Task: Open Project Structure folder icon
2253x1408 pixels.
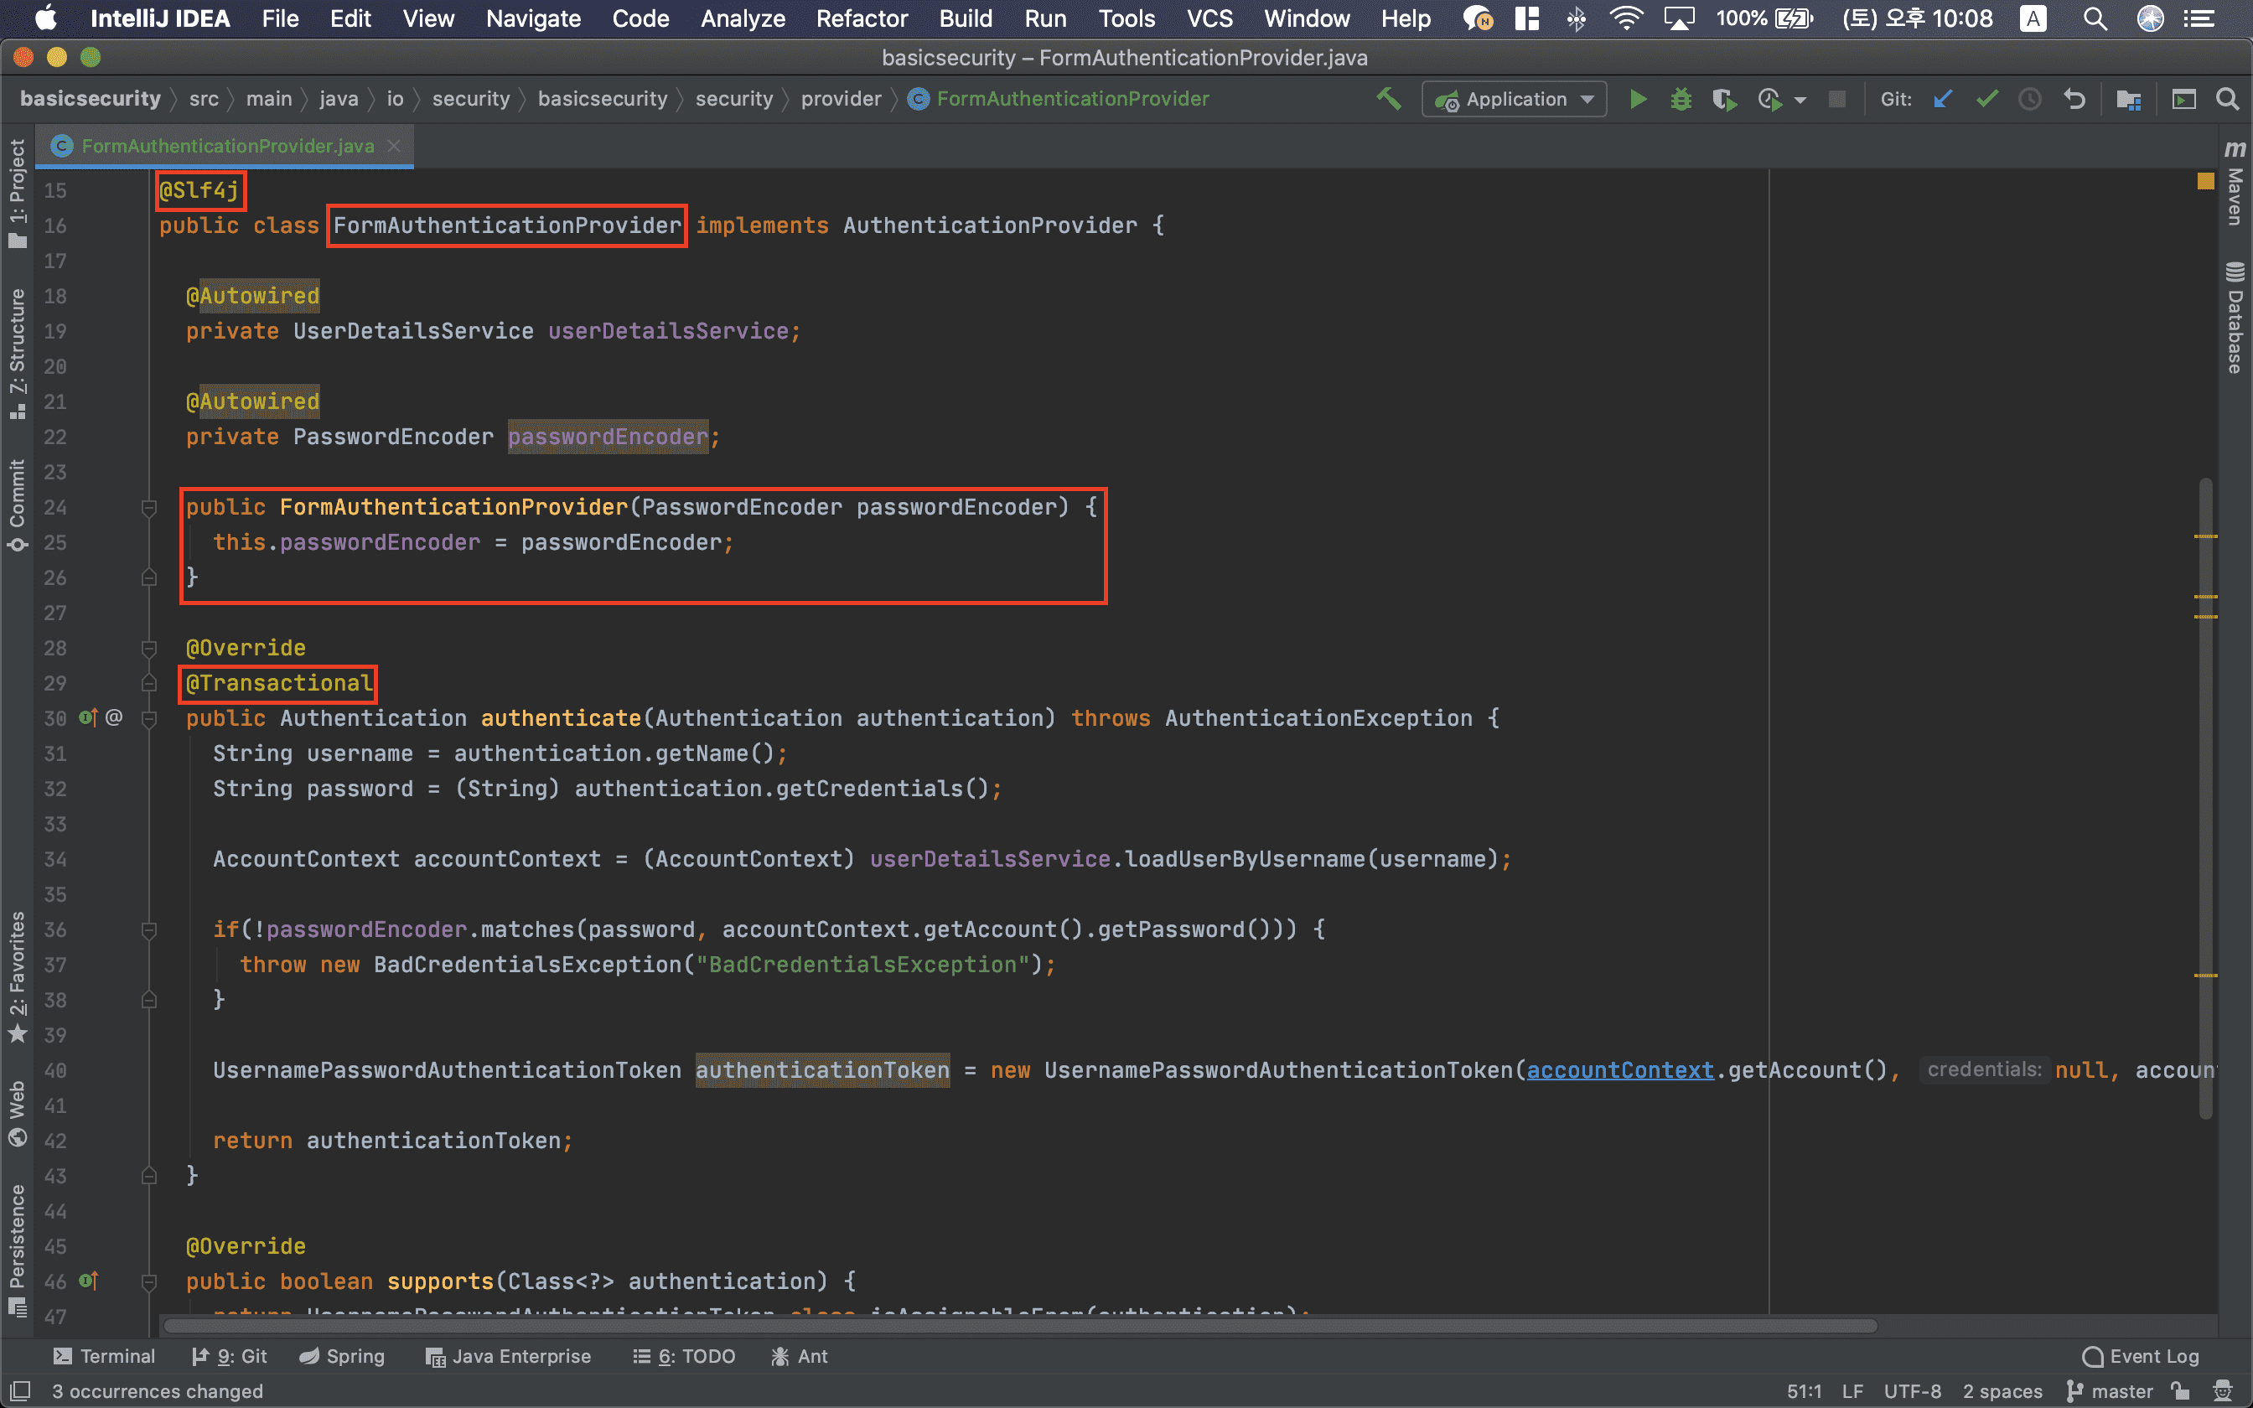Action: (x=2128, y=99)
